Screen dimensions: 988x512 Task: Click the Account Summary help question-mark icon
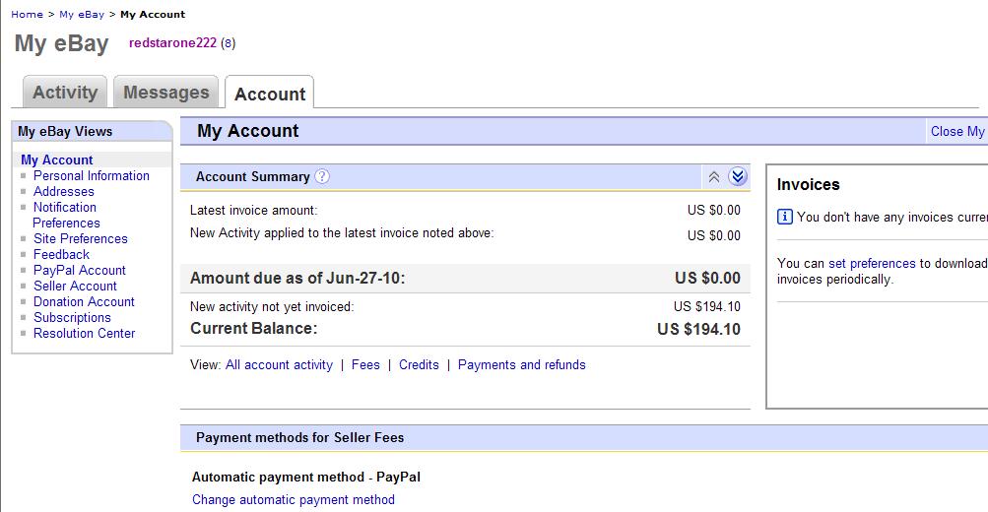tap(322, 176)
